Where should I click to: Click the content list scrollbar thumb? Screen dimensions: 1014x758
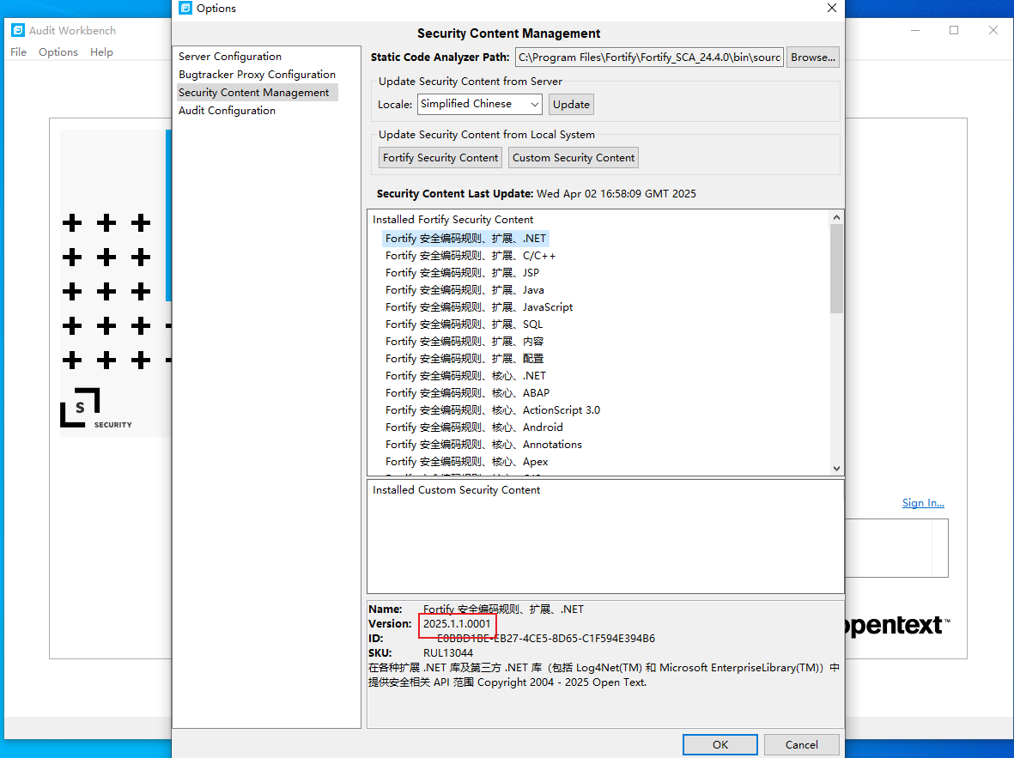[x=836, y=269]
